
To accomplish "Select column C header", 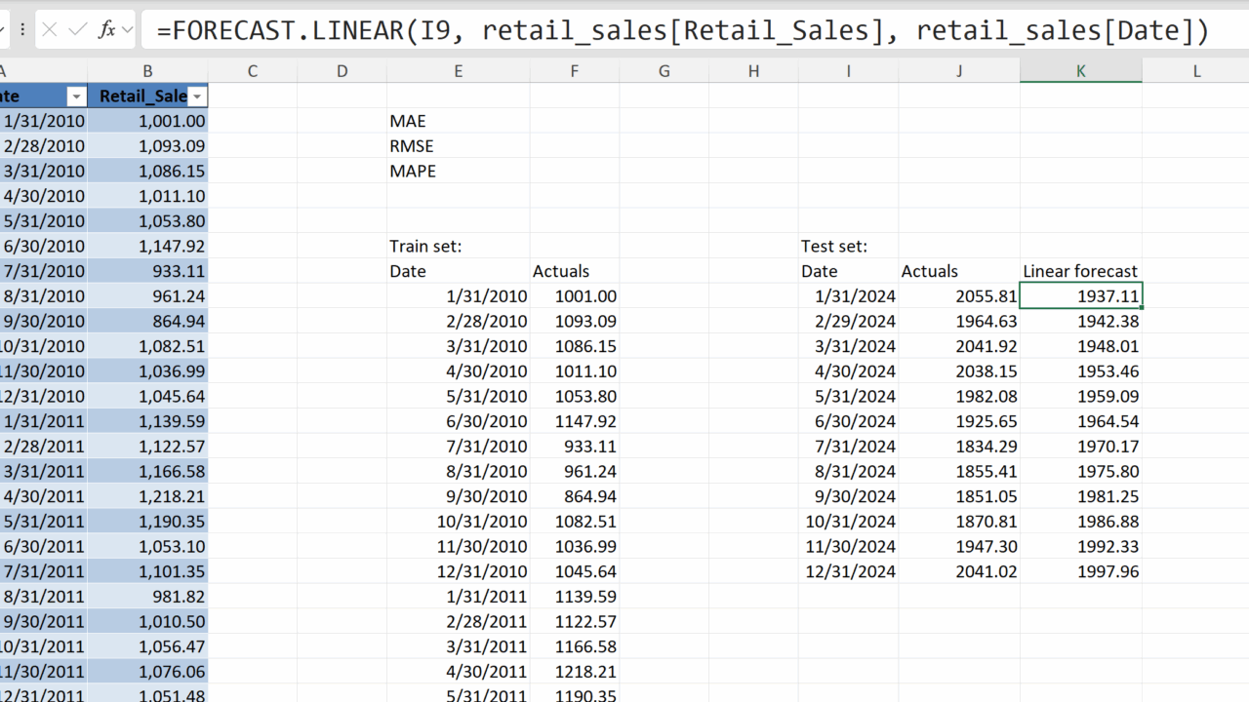I will 252,70.
